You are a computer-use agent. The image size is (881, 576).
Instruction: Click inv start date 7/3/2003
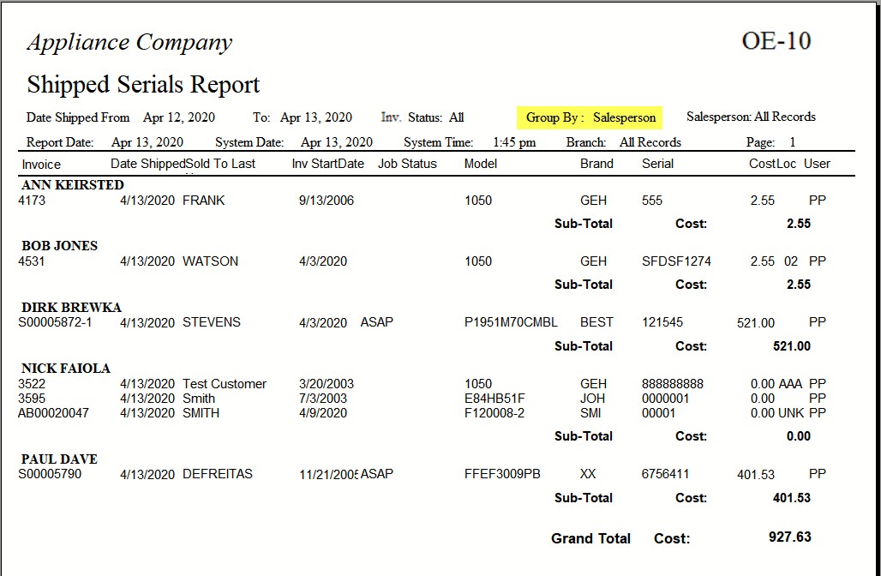point(323,399)
